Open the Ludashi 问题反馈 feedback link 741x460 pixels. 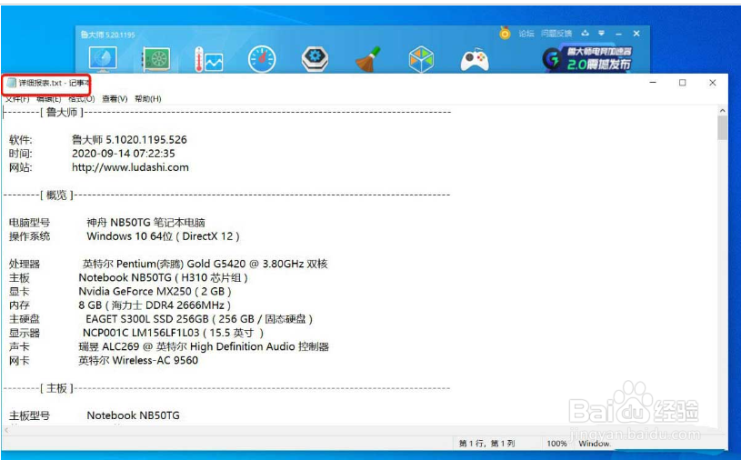[556, 34]
